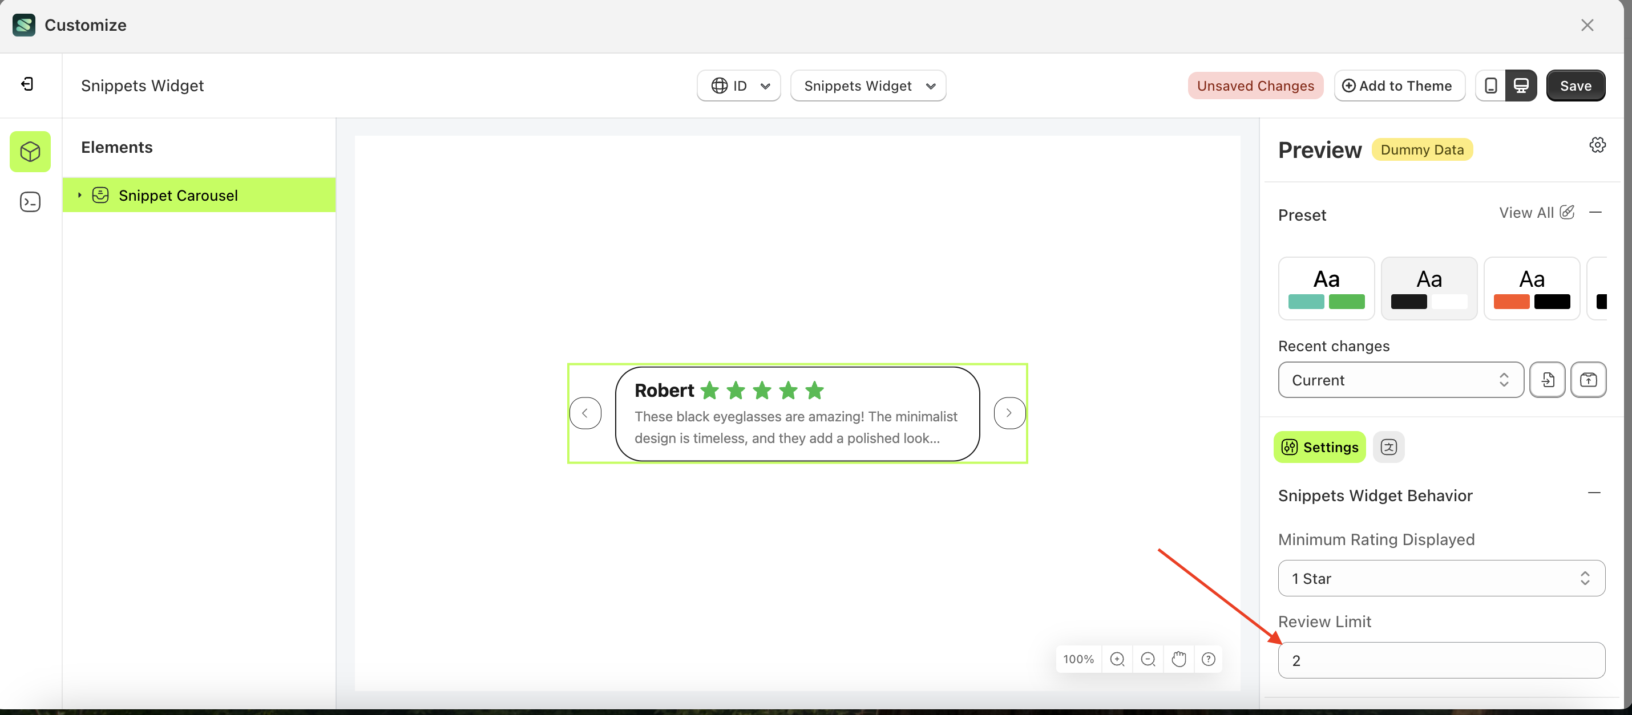Switch preview to mobile view
The image size is (1632, 715).
[x=1490, y=86]
